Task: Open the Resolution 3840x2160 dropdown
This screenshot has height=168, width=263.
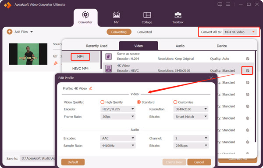Action: (191, 109)
